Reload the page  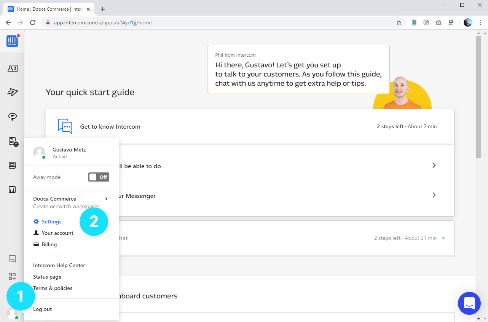[x=33, y=22]
